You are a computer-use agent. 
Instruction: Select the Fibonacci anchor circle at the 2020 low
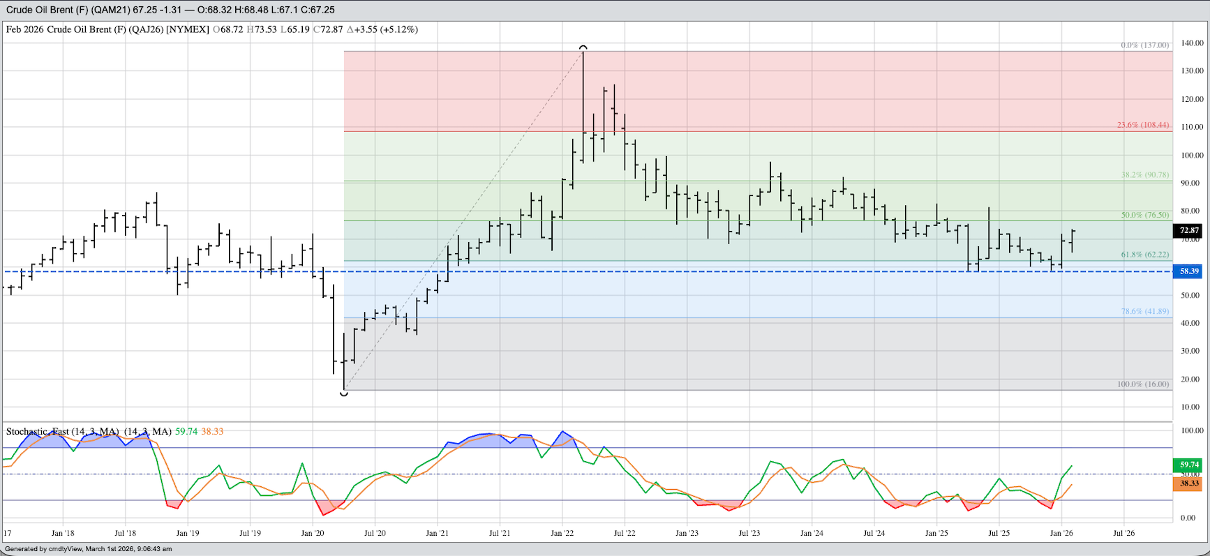click(344, 393)
